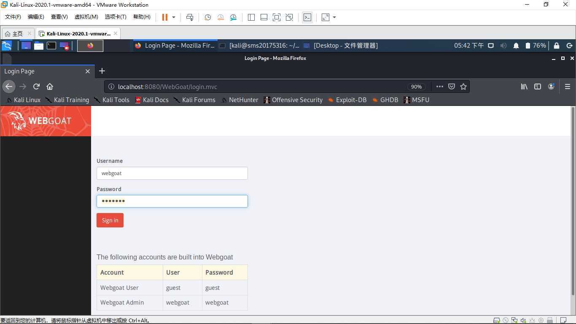Open page actions three-dots menu
Screen dimensions: 576x324
click(439, 86)
